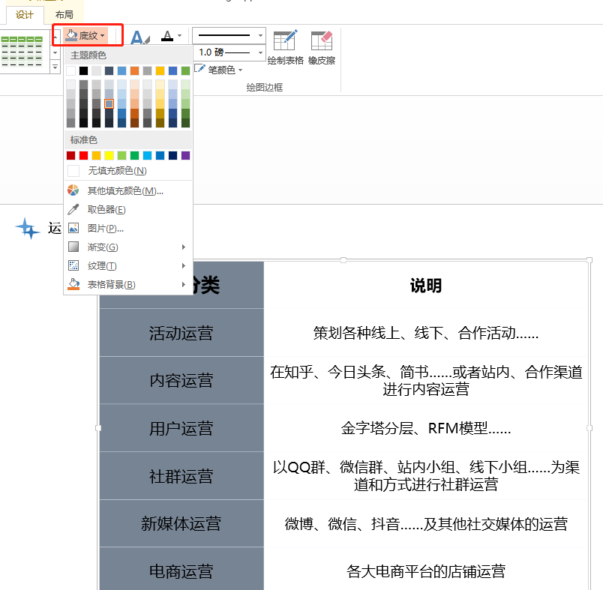
Task: Pick the standard purple color swatch
Action: (185, 155)
